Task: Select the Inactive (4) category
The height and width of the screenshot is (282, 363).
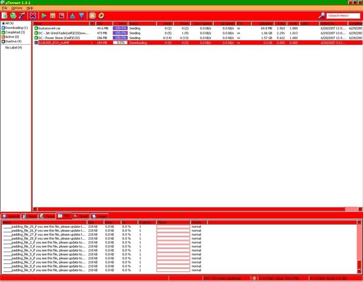Action: (x=11, y=41)
